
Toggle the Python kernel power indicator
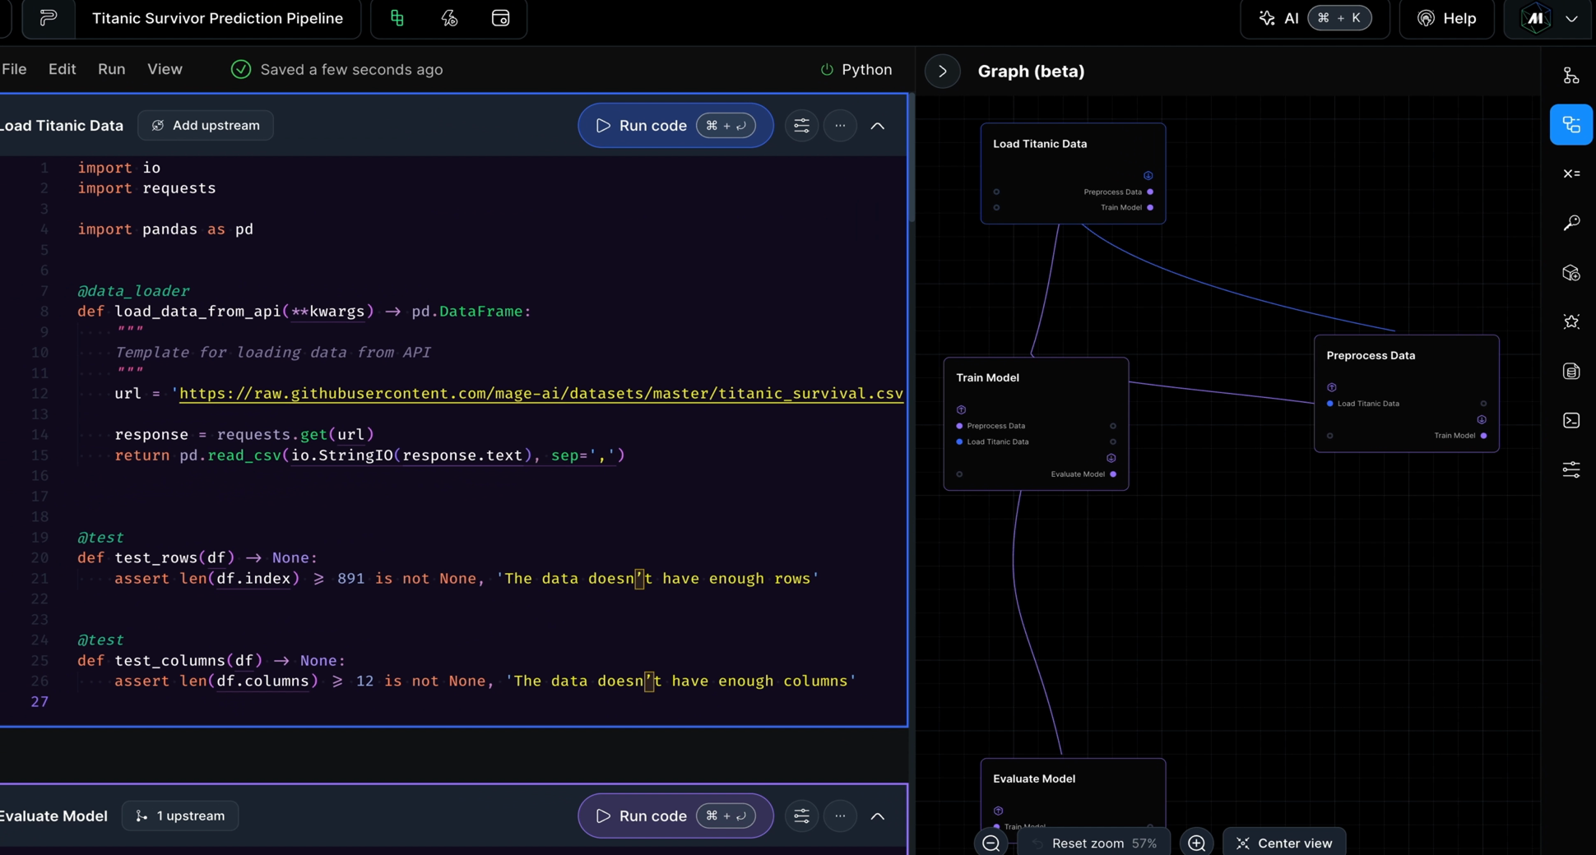pyautogui.click(x=827, y=70)
